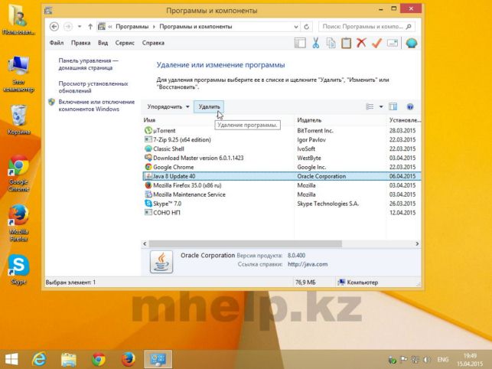Screen dimensions: 492x369
Task: Open the Вид menu
Action: click(103, 43)
